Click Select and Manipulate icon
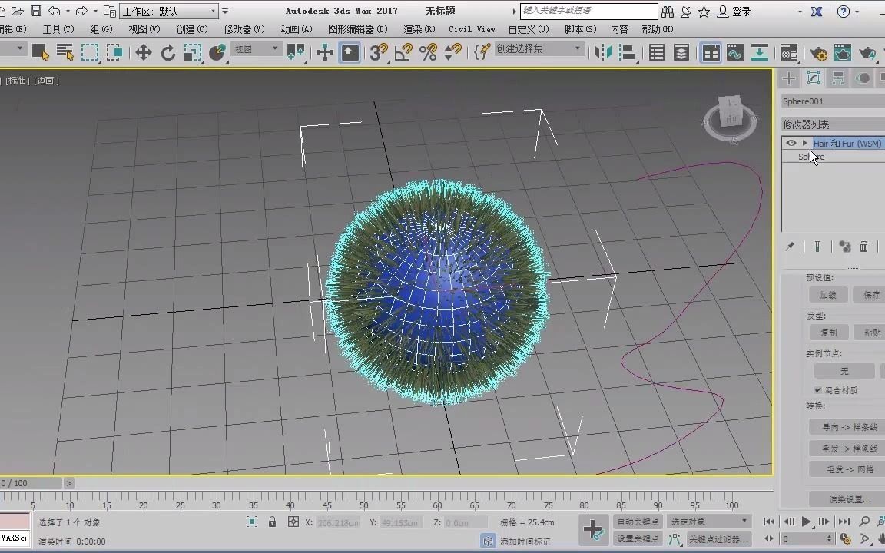This screenshot has width=885, height=553. (x=324, y=52)
